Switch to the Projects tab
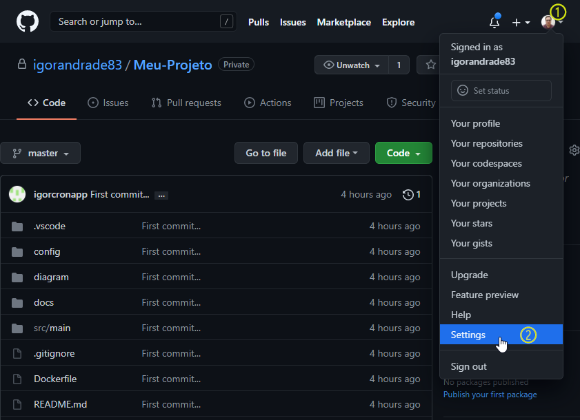The width and height of the screenshot is (580, 420). [339, 103]
